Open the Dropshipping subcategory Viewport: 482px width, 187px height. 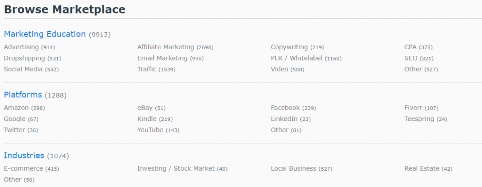click(24, 58)
